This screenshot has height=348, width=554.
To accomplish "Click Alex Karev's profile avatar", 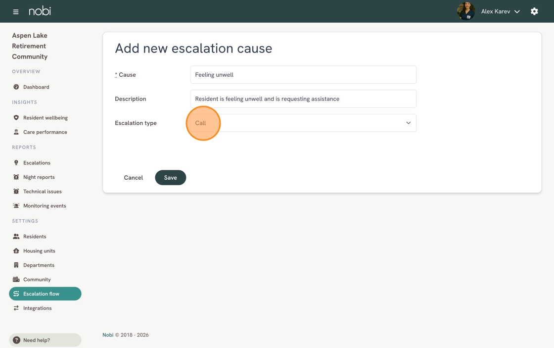I will [465, 11].
